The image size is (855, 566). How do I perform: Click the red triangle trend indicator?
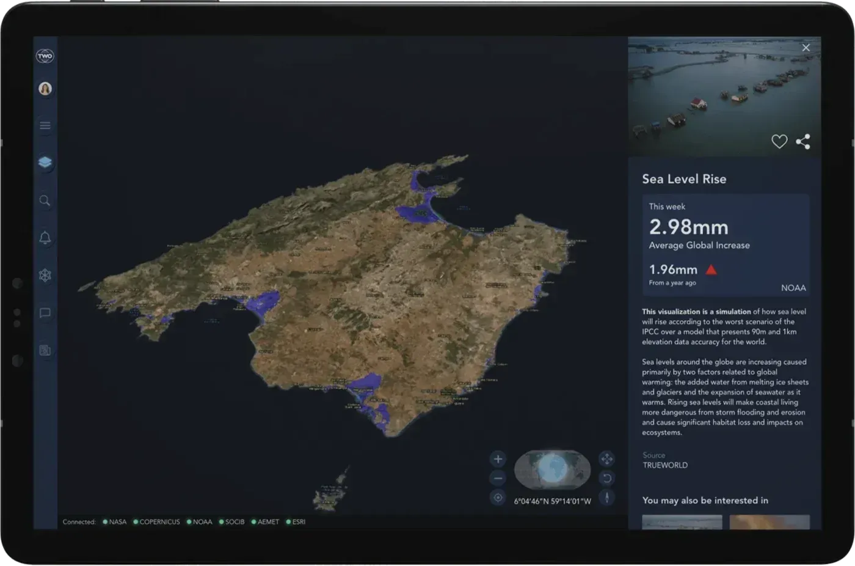(711, 270)
